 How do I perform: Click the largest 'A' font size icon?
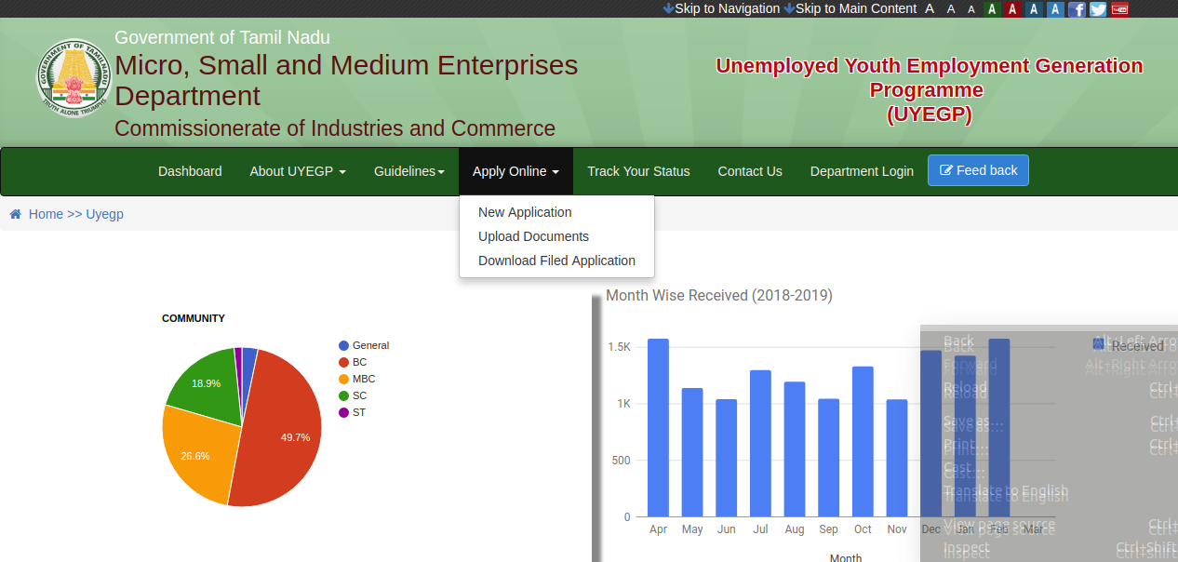point(930,8)
